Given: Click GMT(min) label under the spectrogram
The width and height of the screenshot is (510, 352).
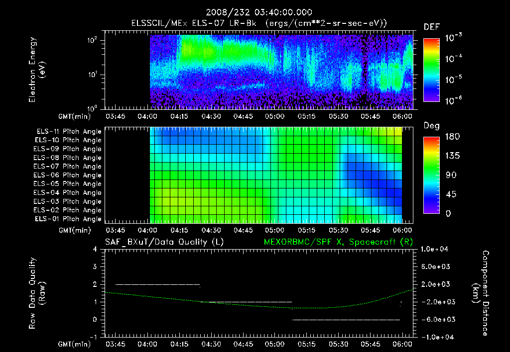Looking at the screenshot, I should click(x=74, y=116).
